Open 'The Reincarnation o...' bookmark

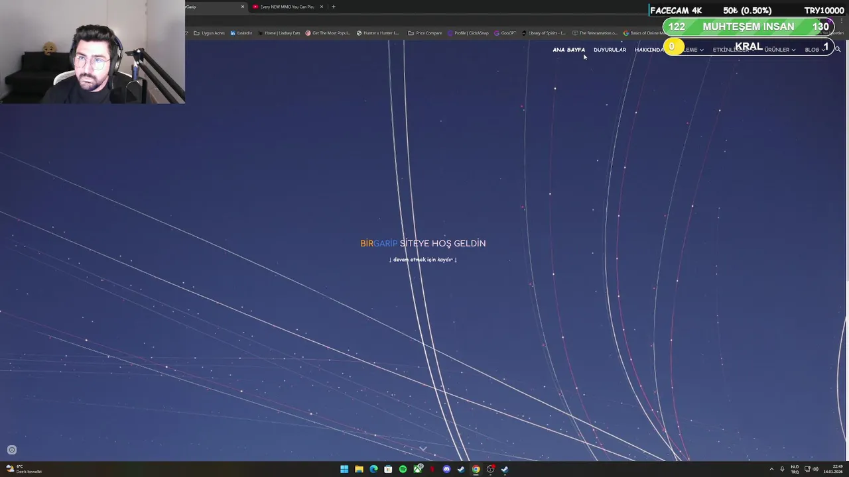pos(595,33)
